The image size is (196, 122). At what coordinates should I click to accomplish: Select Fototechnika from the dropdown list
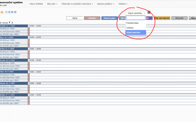(x=132, y=23)
